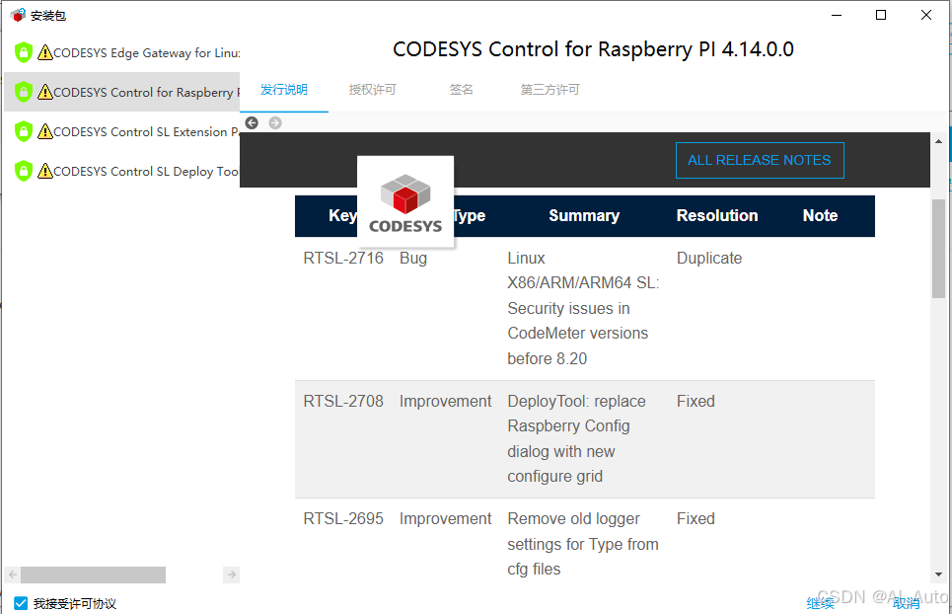The image size is (952, 614).
Task: Click the Summary column header
Action: click(584, 215)
